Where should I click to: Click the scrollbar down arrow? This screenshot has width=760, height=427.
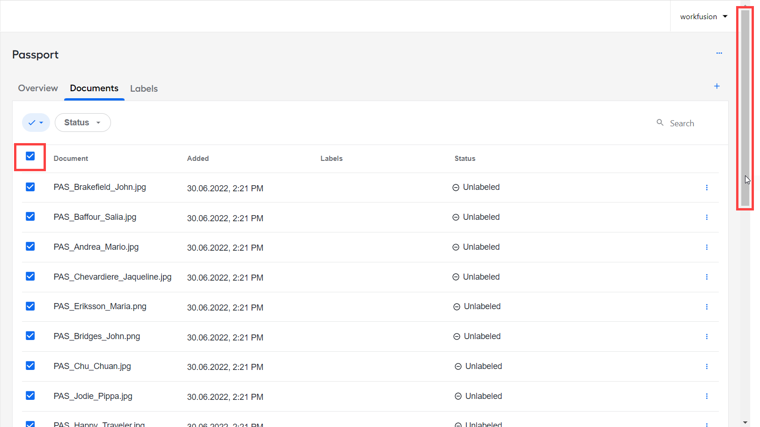pyautogui.click(x=745, y=422)
